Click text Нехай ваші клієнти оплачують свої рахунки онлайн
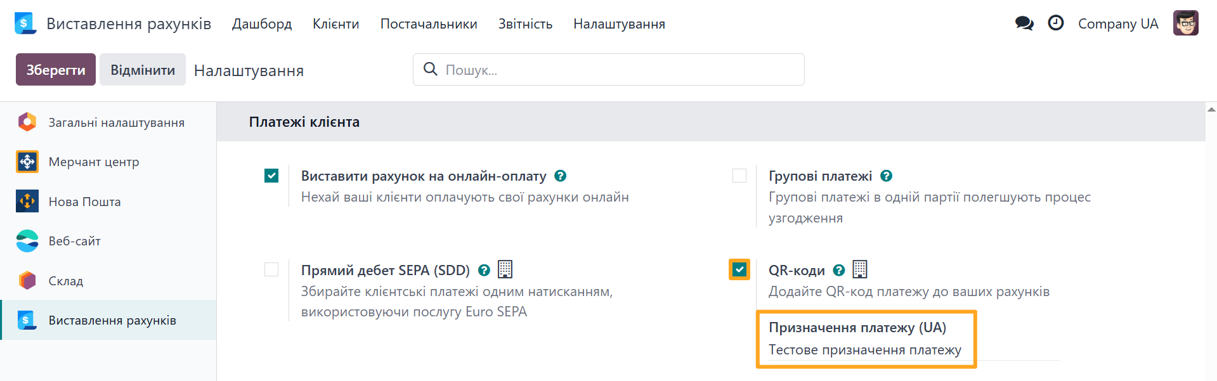 click(x=465, y=197)
